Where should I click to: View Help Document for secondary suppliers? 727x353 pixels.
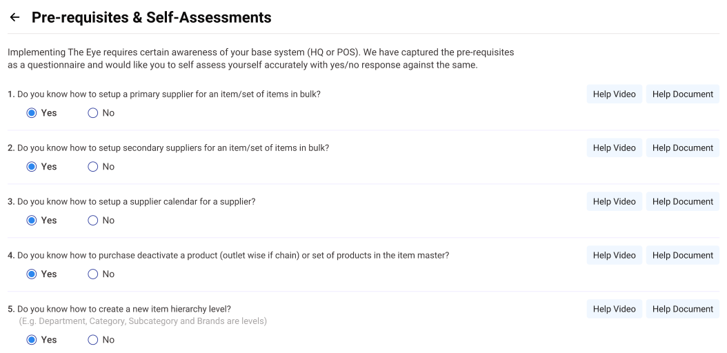pyautogui.click(x=682, y=148)
